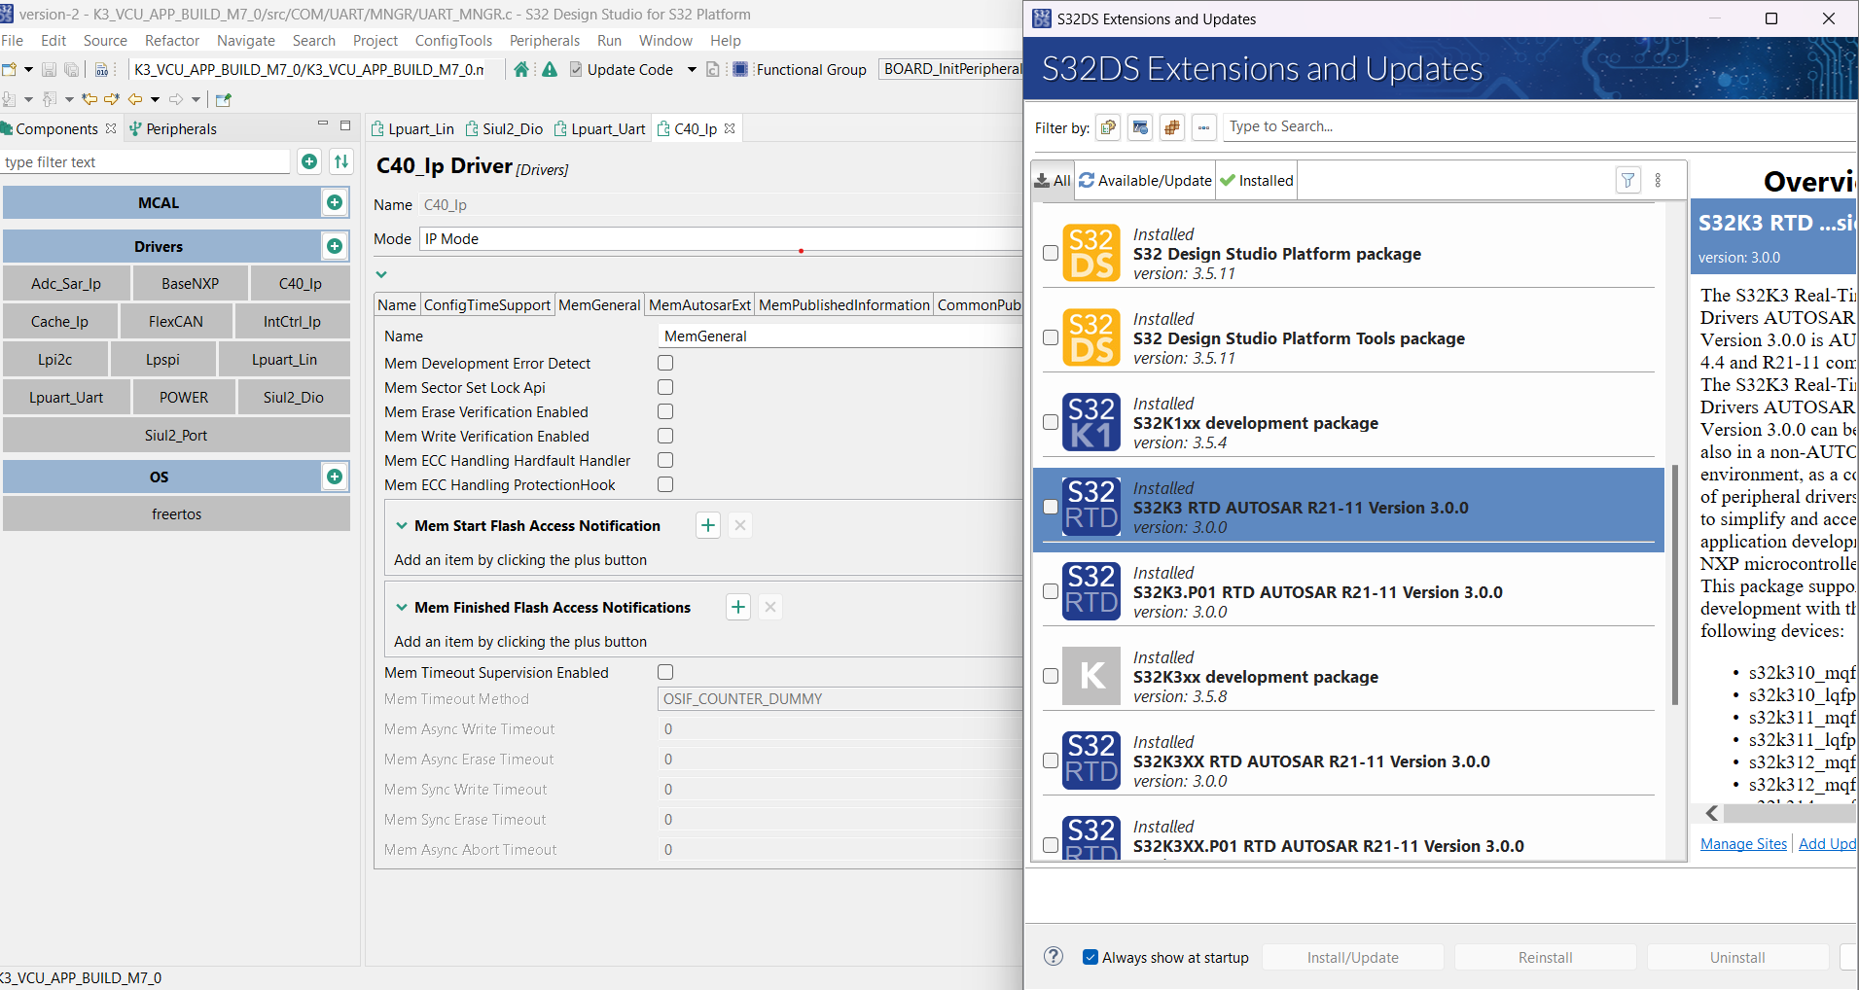Click the Reinstall button
The height and width of the screenshot is (990, 1859).
click(1544, 956)
